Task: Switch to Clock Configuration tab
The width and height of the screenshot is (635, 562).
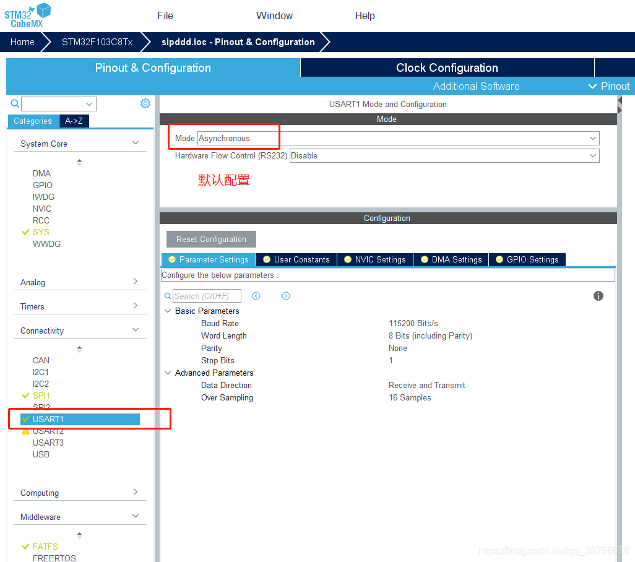Action: [x=447, y=67]
